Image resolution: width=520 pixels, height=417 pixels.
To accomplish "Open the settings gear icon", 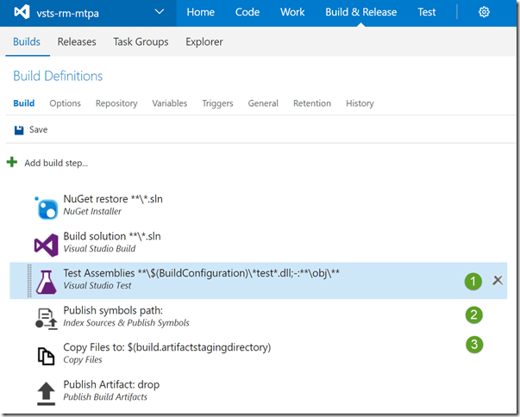I will click(485, 13).
